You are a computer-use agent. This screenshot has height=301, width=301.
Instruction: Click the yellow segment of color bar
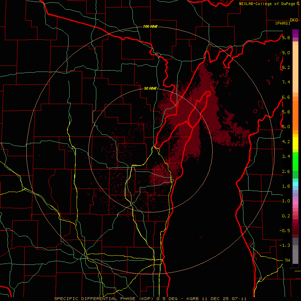tap(295, 143)
